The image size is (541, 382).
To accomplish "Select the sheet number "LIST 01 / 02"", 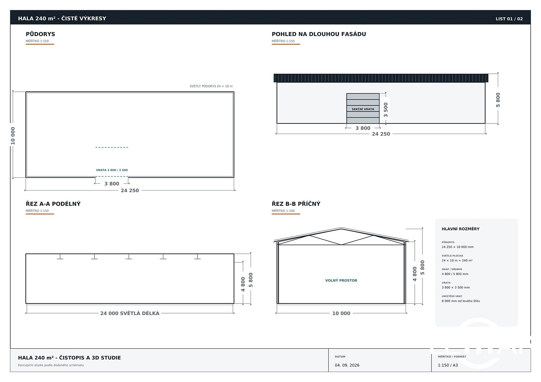I will (x=509, y=19).
